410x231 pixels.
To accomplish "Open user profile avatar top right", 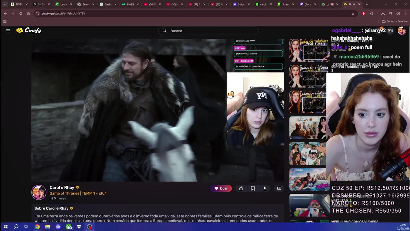I will (402, 30).
